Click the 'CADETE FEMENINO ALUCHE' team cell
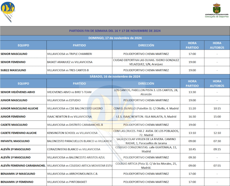This screenshot has width=230, height=186. [23, 133]
